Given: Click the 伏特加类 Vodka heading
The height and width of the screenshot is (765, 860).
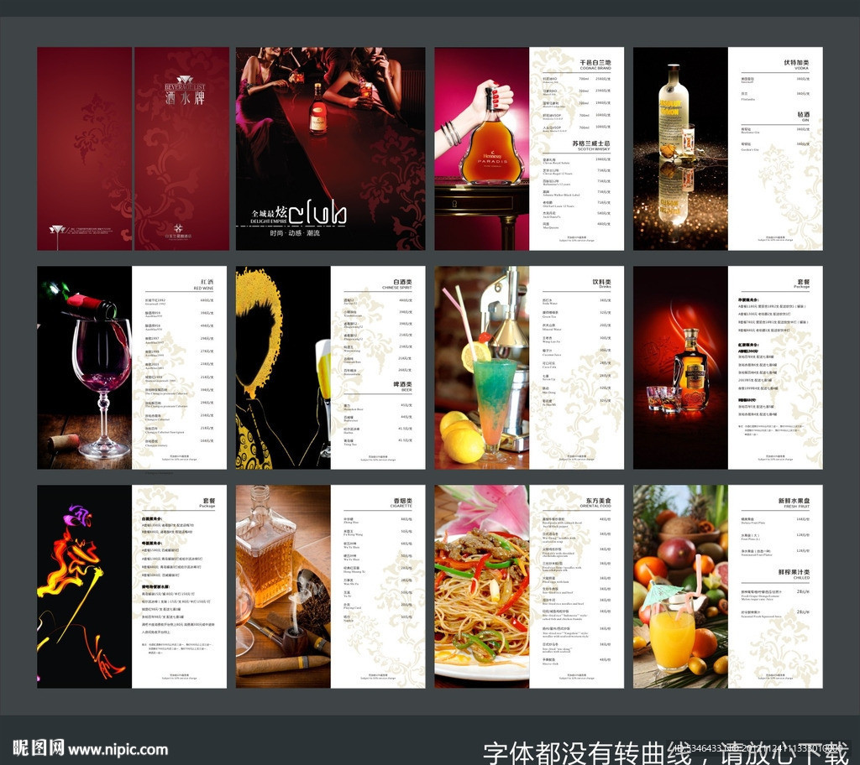Looking at the screenshot, I should [796, 65].
